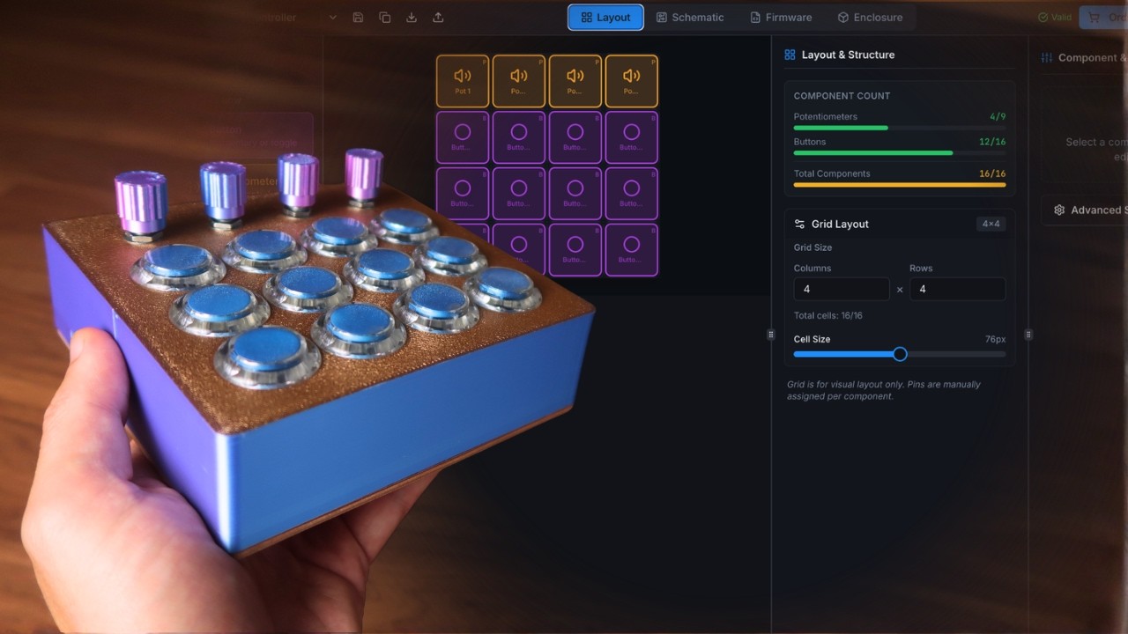Click the Layout & Structure grid icon
1128x634 pixels.
pyautogui.click(x=790, y=55)
